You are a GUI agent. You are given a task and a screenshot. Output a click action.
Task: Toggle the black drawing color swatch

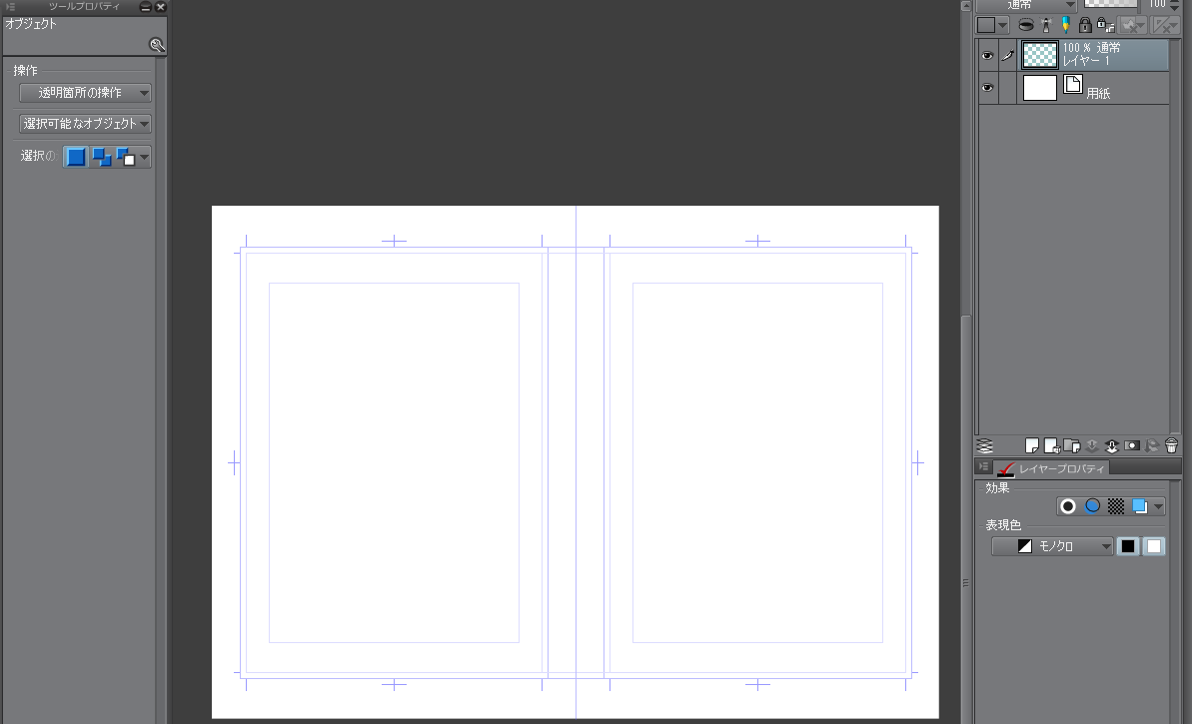coord(1128,546)
